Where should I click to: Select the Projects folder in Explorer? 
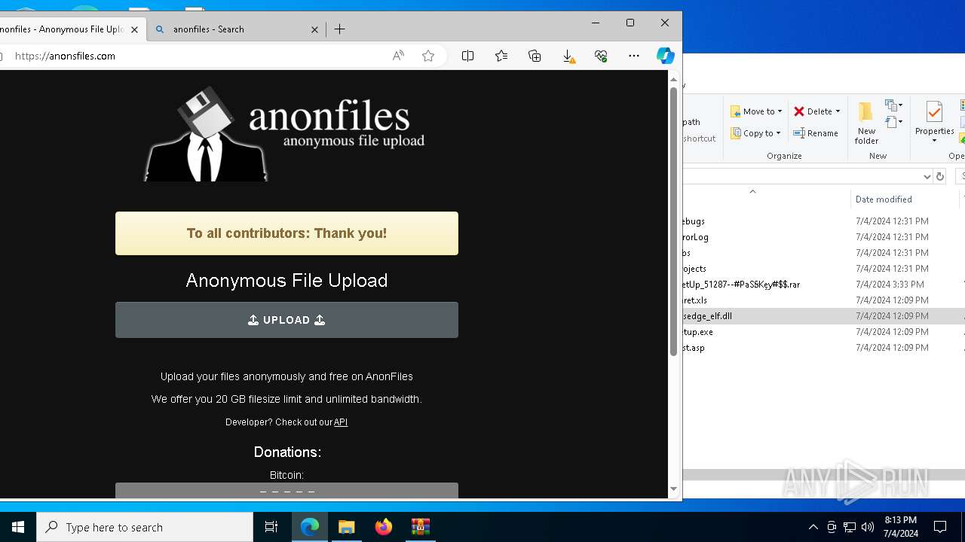pyautogui.click(x=823, y=269)
